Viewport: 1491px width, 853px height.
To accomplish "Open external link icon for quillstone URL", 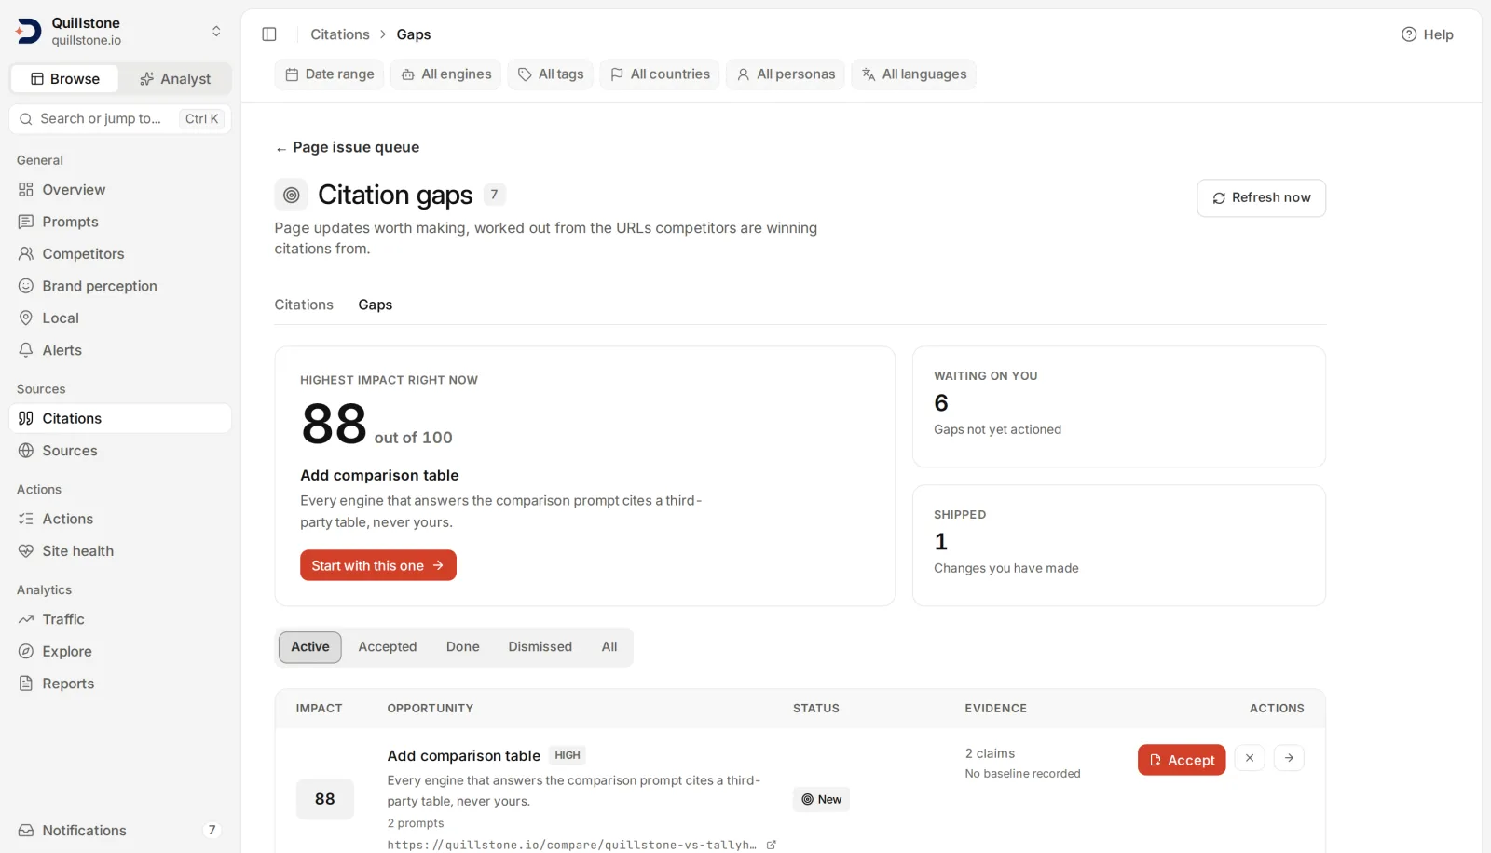I will (771, 845).
